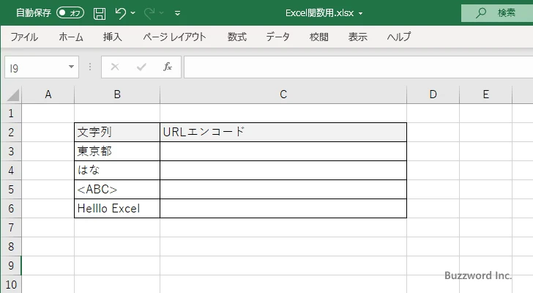
Task: Switch to the 表示 tab
Action: pos(357,37)
